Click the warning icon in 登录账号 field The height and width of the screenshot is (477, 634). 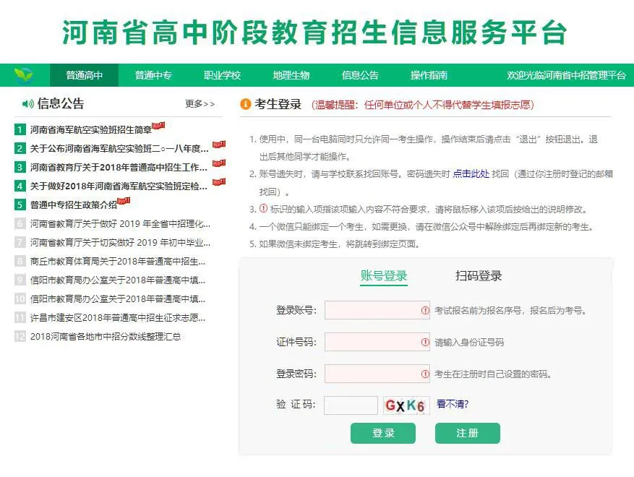click(425, 311)
